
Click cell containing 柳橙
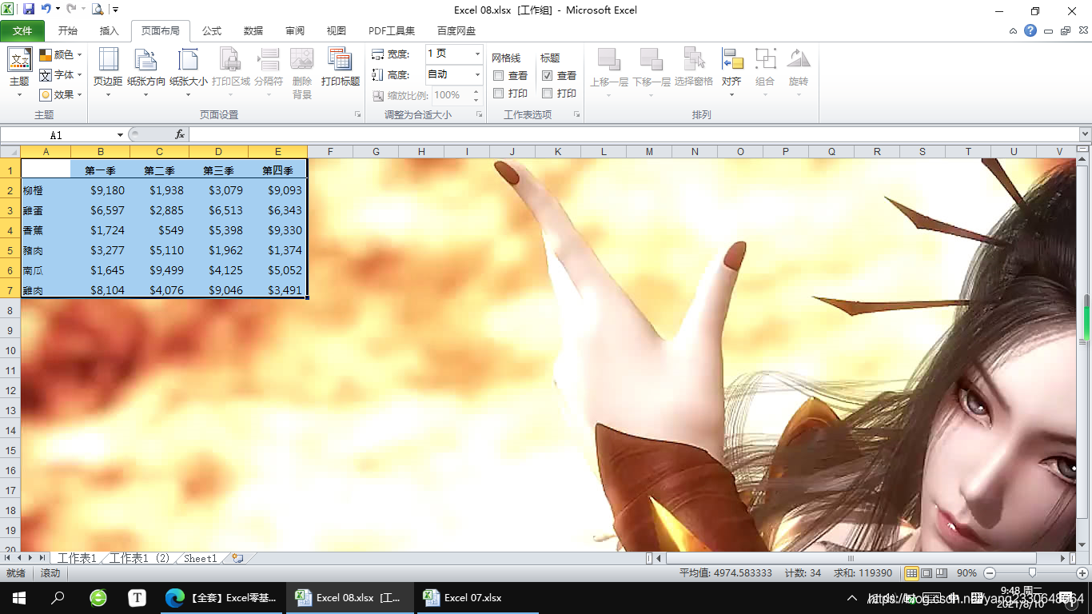click(x=46, y=190)
